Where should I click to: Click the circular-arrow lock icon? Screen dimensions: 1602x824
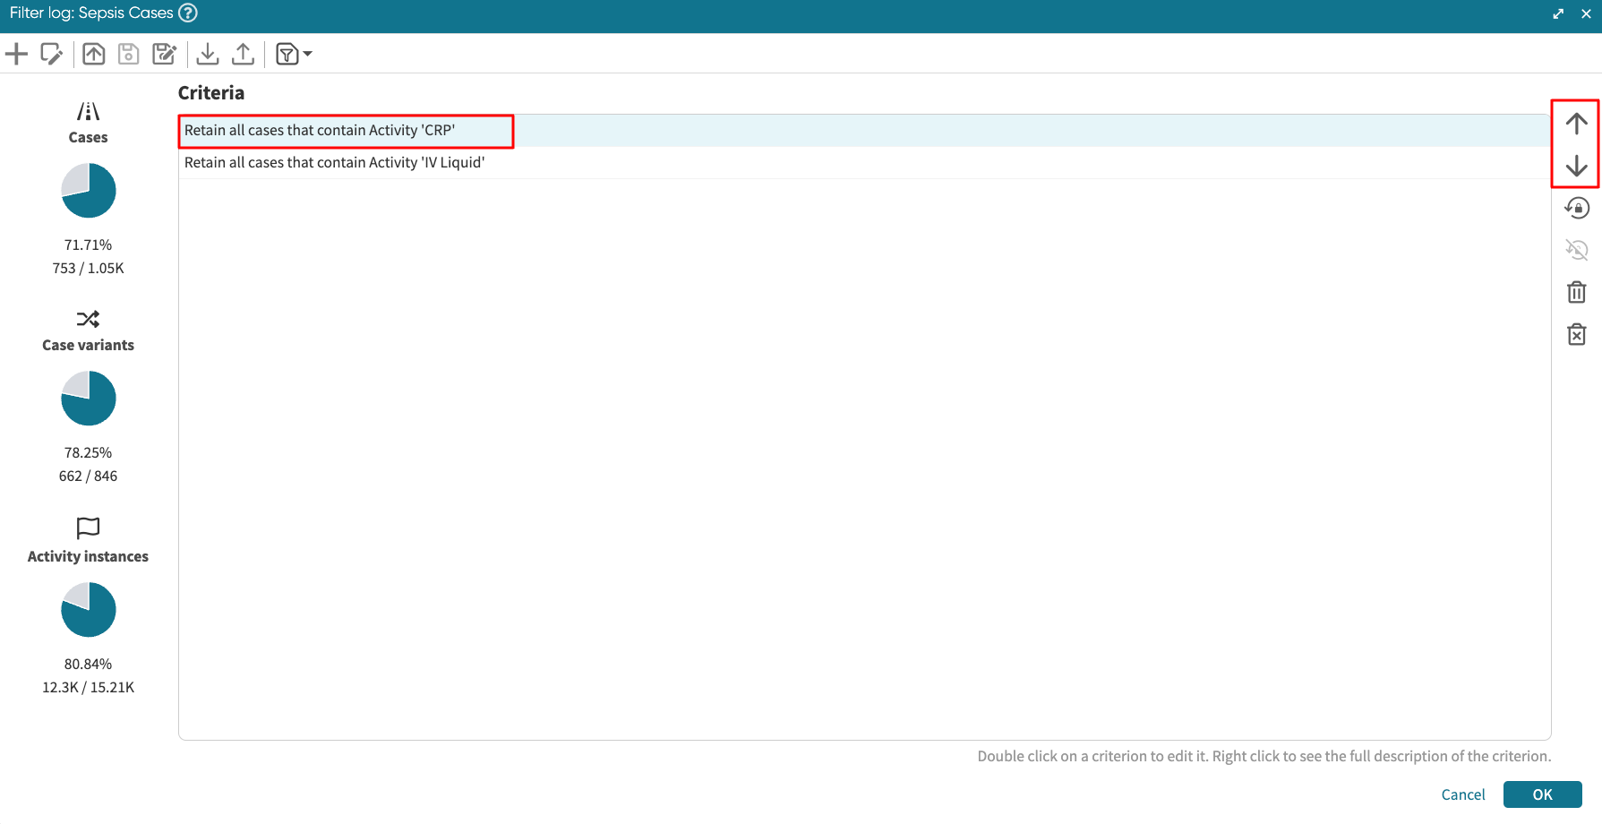[1576, 209]
